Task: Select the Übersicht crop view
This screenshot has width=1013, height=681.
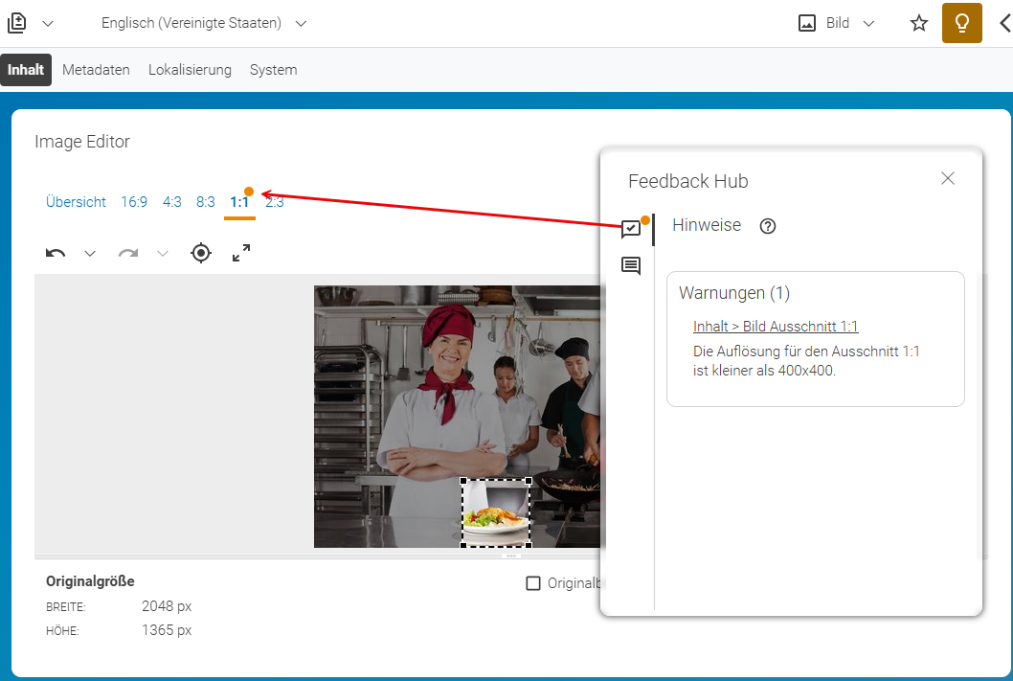Action: pyautogui.click(x=76, y=201)
